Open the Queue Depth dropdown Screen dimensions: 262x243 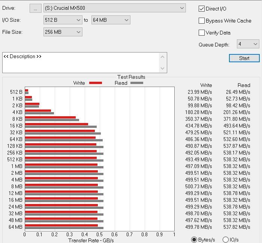248,44
